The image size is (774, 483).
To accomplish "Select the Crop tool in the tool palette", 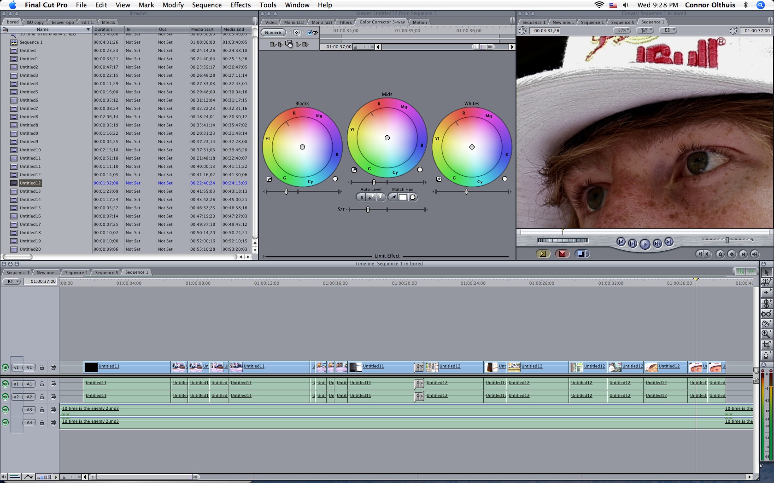I will coord(766,345).
